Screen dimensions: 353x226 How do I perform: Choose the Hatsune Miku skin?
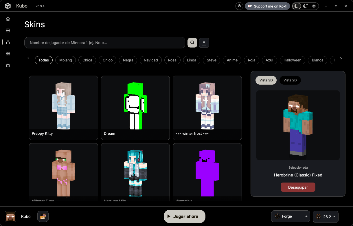pyautogui.click(x=135, y=172)
